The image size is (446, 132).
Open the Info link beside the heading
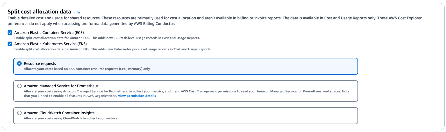coord(76,12)
